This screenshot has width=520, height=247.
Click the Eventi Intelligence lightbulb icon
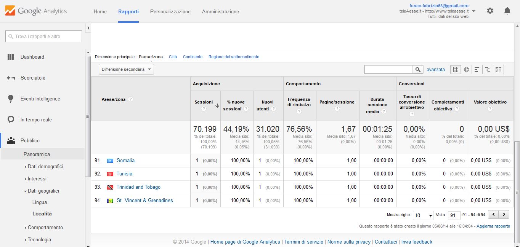coord(11,99)
